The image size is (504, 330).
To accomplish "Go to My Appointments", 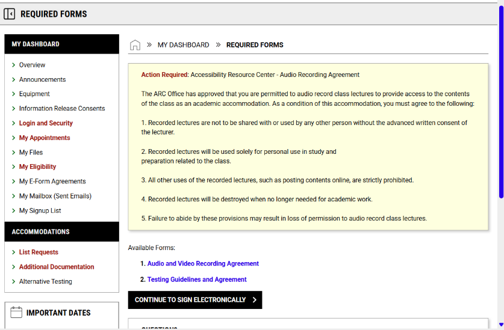I will click(x=45, y=138).
